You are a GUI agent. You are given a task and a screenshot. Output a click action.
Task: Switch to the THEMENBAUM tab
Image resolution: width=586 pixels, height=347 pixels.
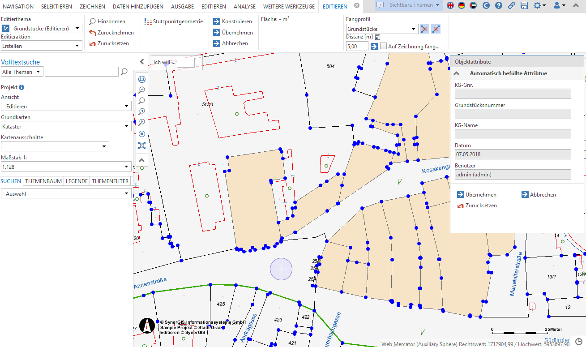43,181
